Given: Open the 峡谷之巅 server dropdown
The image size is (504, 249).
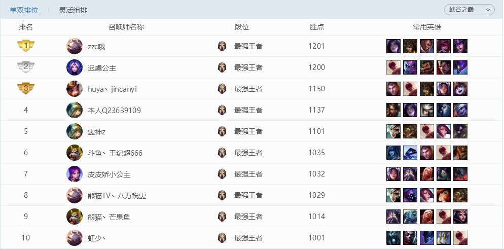Looking at the screenshot, I should (x=469, y=10).
